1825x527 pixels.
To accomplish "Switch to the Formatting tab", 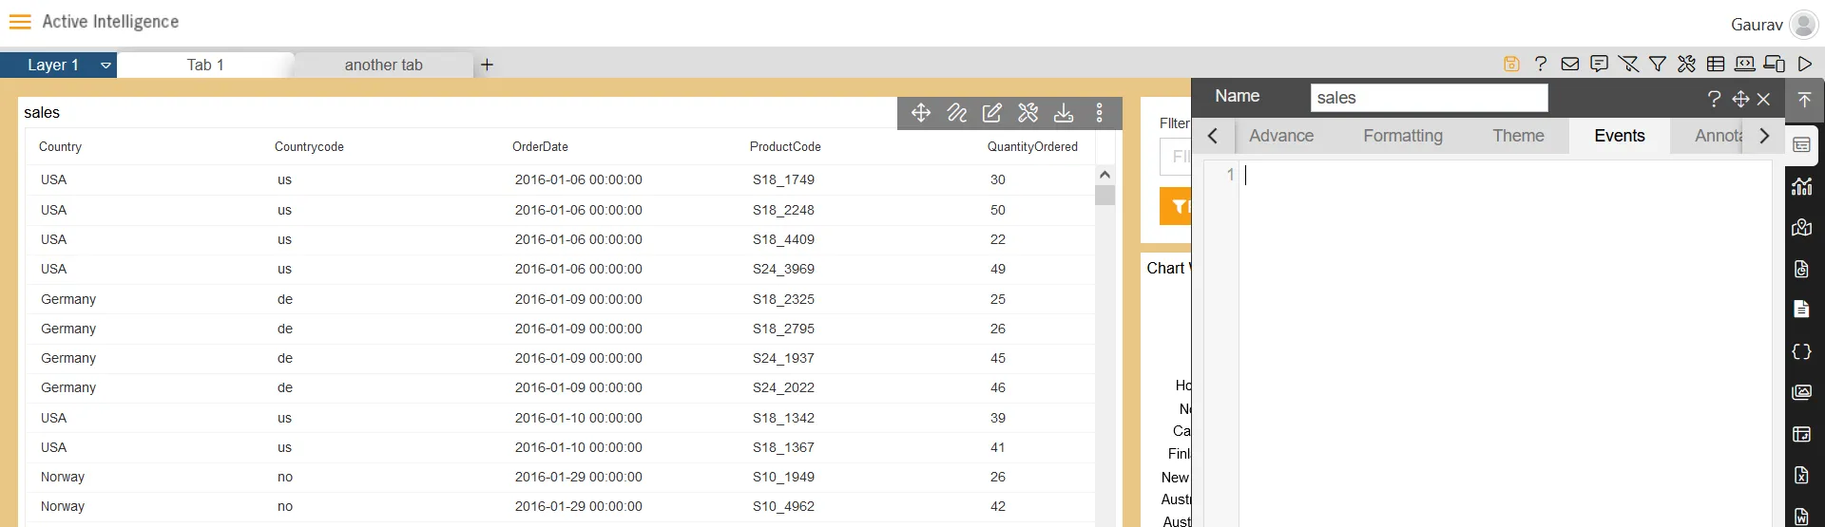I will 1402,136.
